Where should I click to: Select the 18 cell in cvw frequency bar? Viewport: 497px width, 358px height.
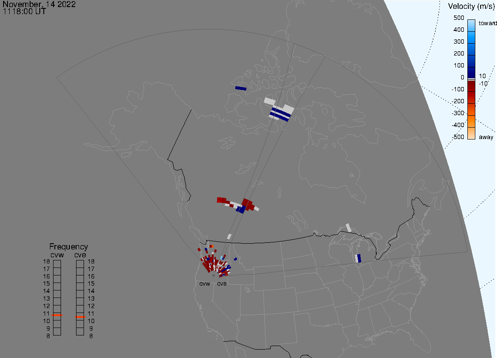click(57, 264)
